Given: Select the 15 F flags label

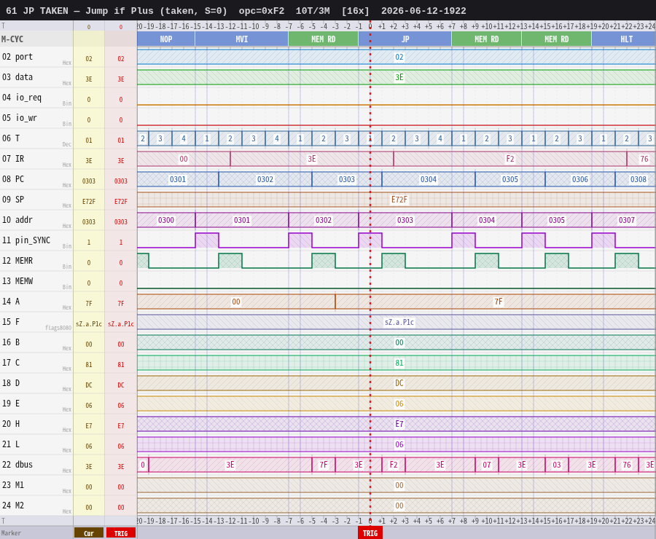Looking at the screenshot, I should tap(11, 322).
